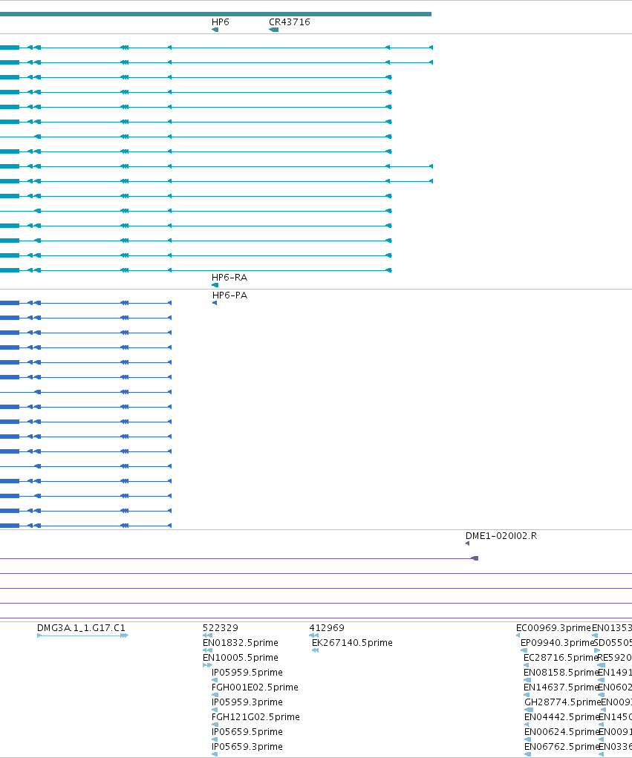Select the GH28774.5prime EST label
The height and width of the screenshot is (758, 632).
(x=562, y=702)
